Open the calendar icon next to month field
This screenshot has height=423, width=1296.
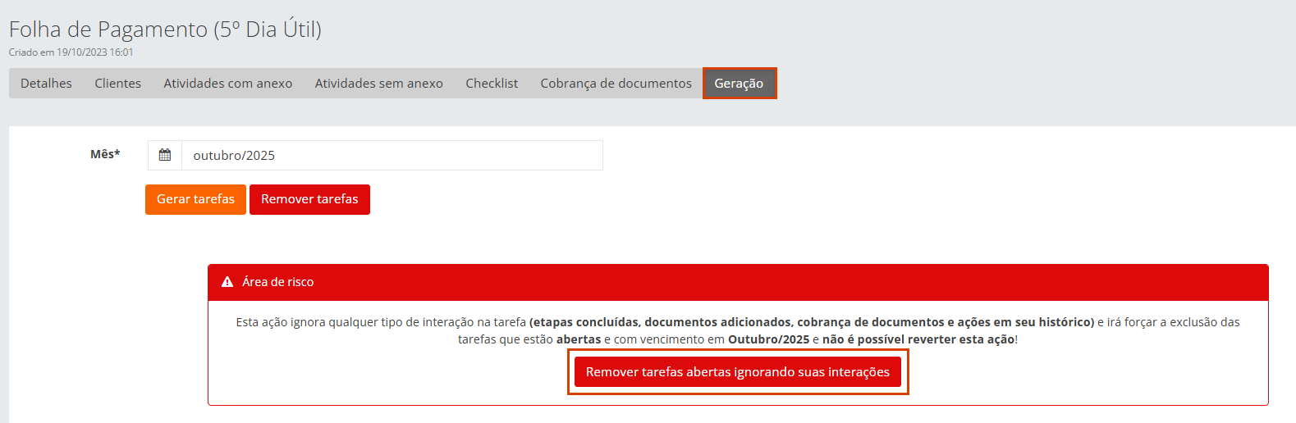tap(165, 155)
